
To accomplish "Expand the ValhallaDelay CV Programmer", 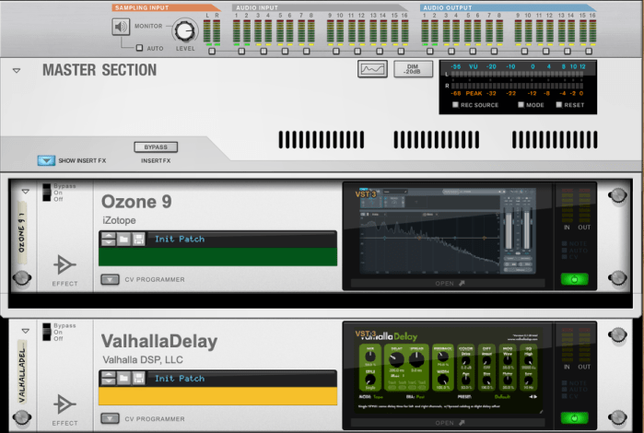I will click(x=110, y=419).
